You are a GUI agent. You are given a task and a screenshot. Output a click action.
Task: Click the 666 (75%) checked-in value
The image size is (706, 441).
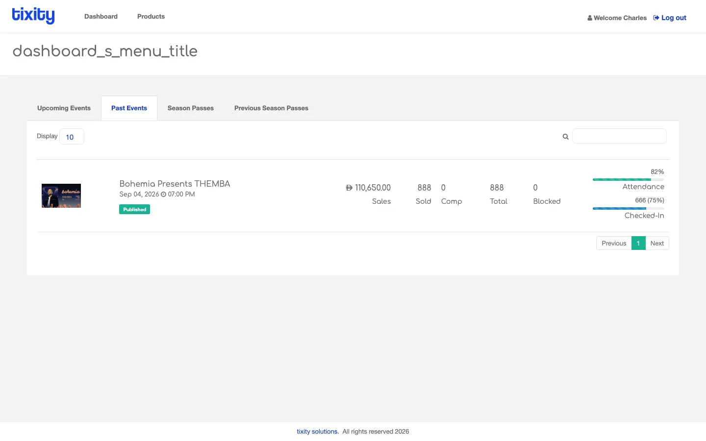click(650, 200)
